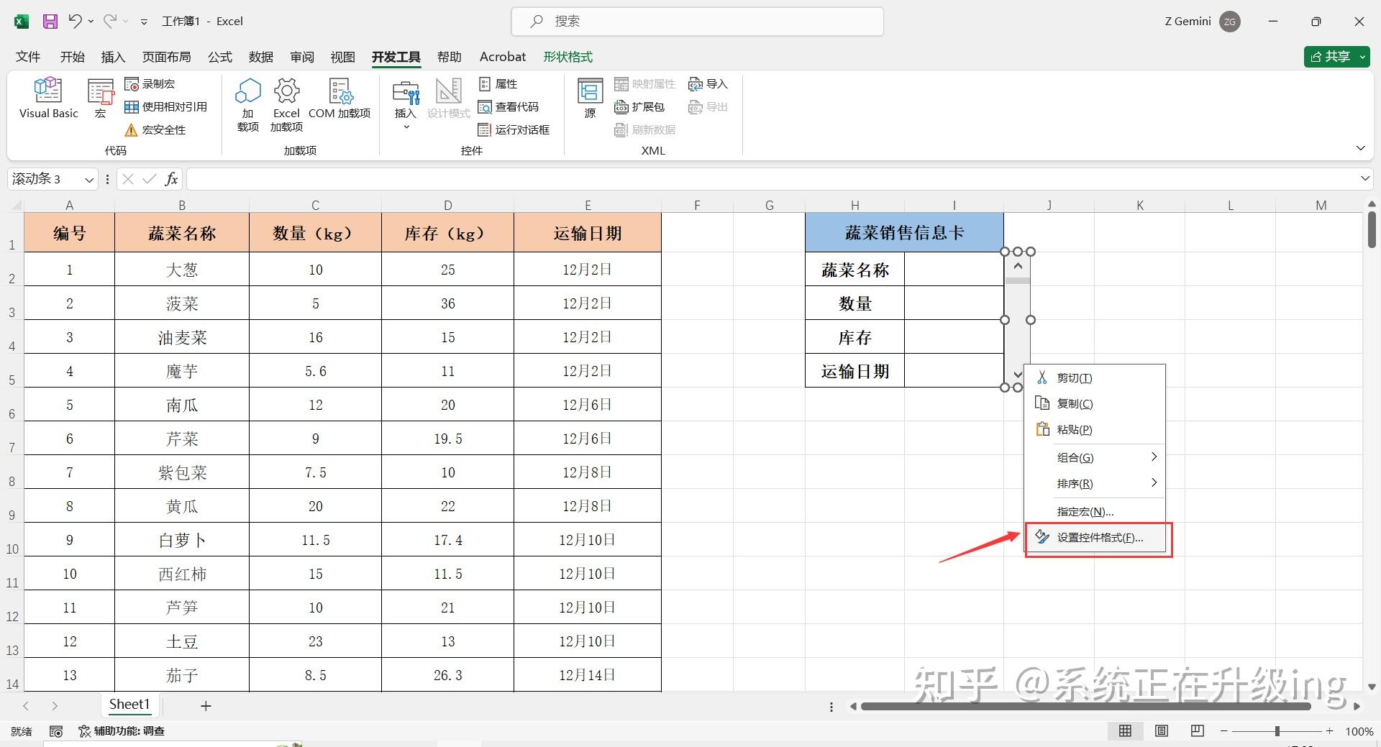Viewport: 1381px width, 747px height.
Task: Open the 组合(G) submenu
Action: tap(1095, 457)
